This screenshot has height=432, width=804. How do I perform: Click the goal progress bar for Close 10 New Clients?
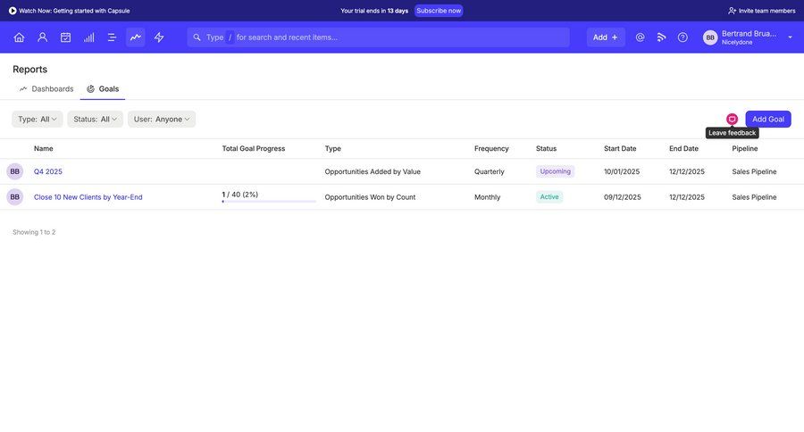(x=269, y=201)
